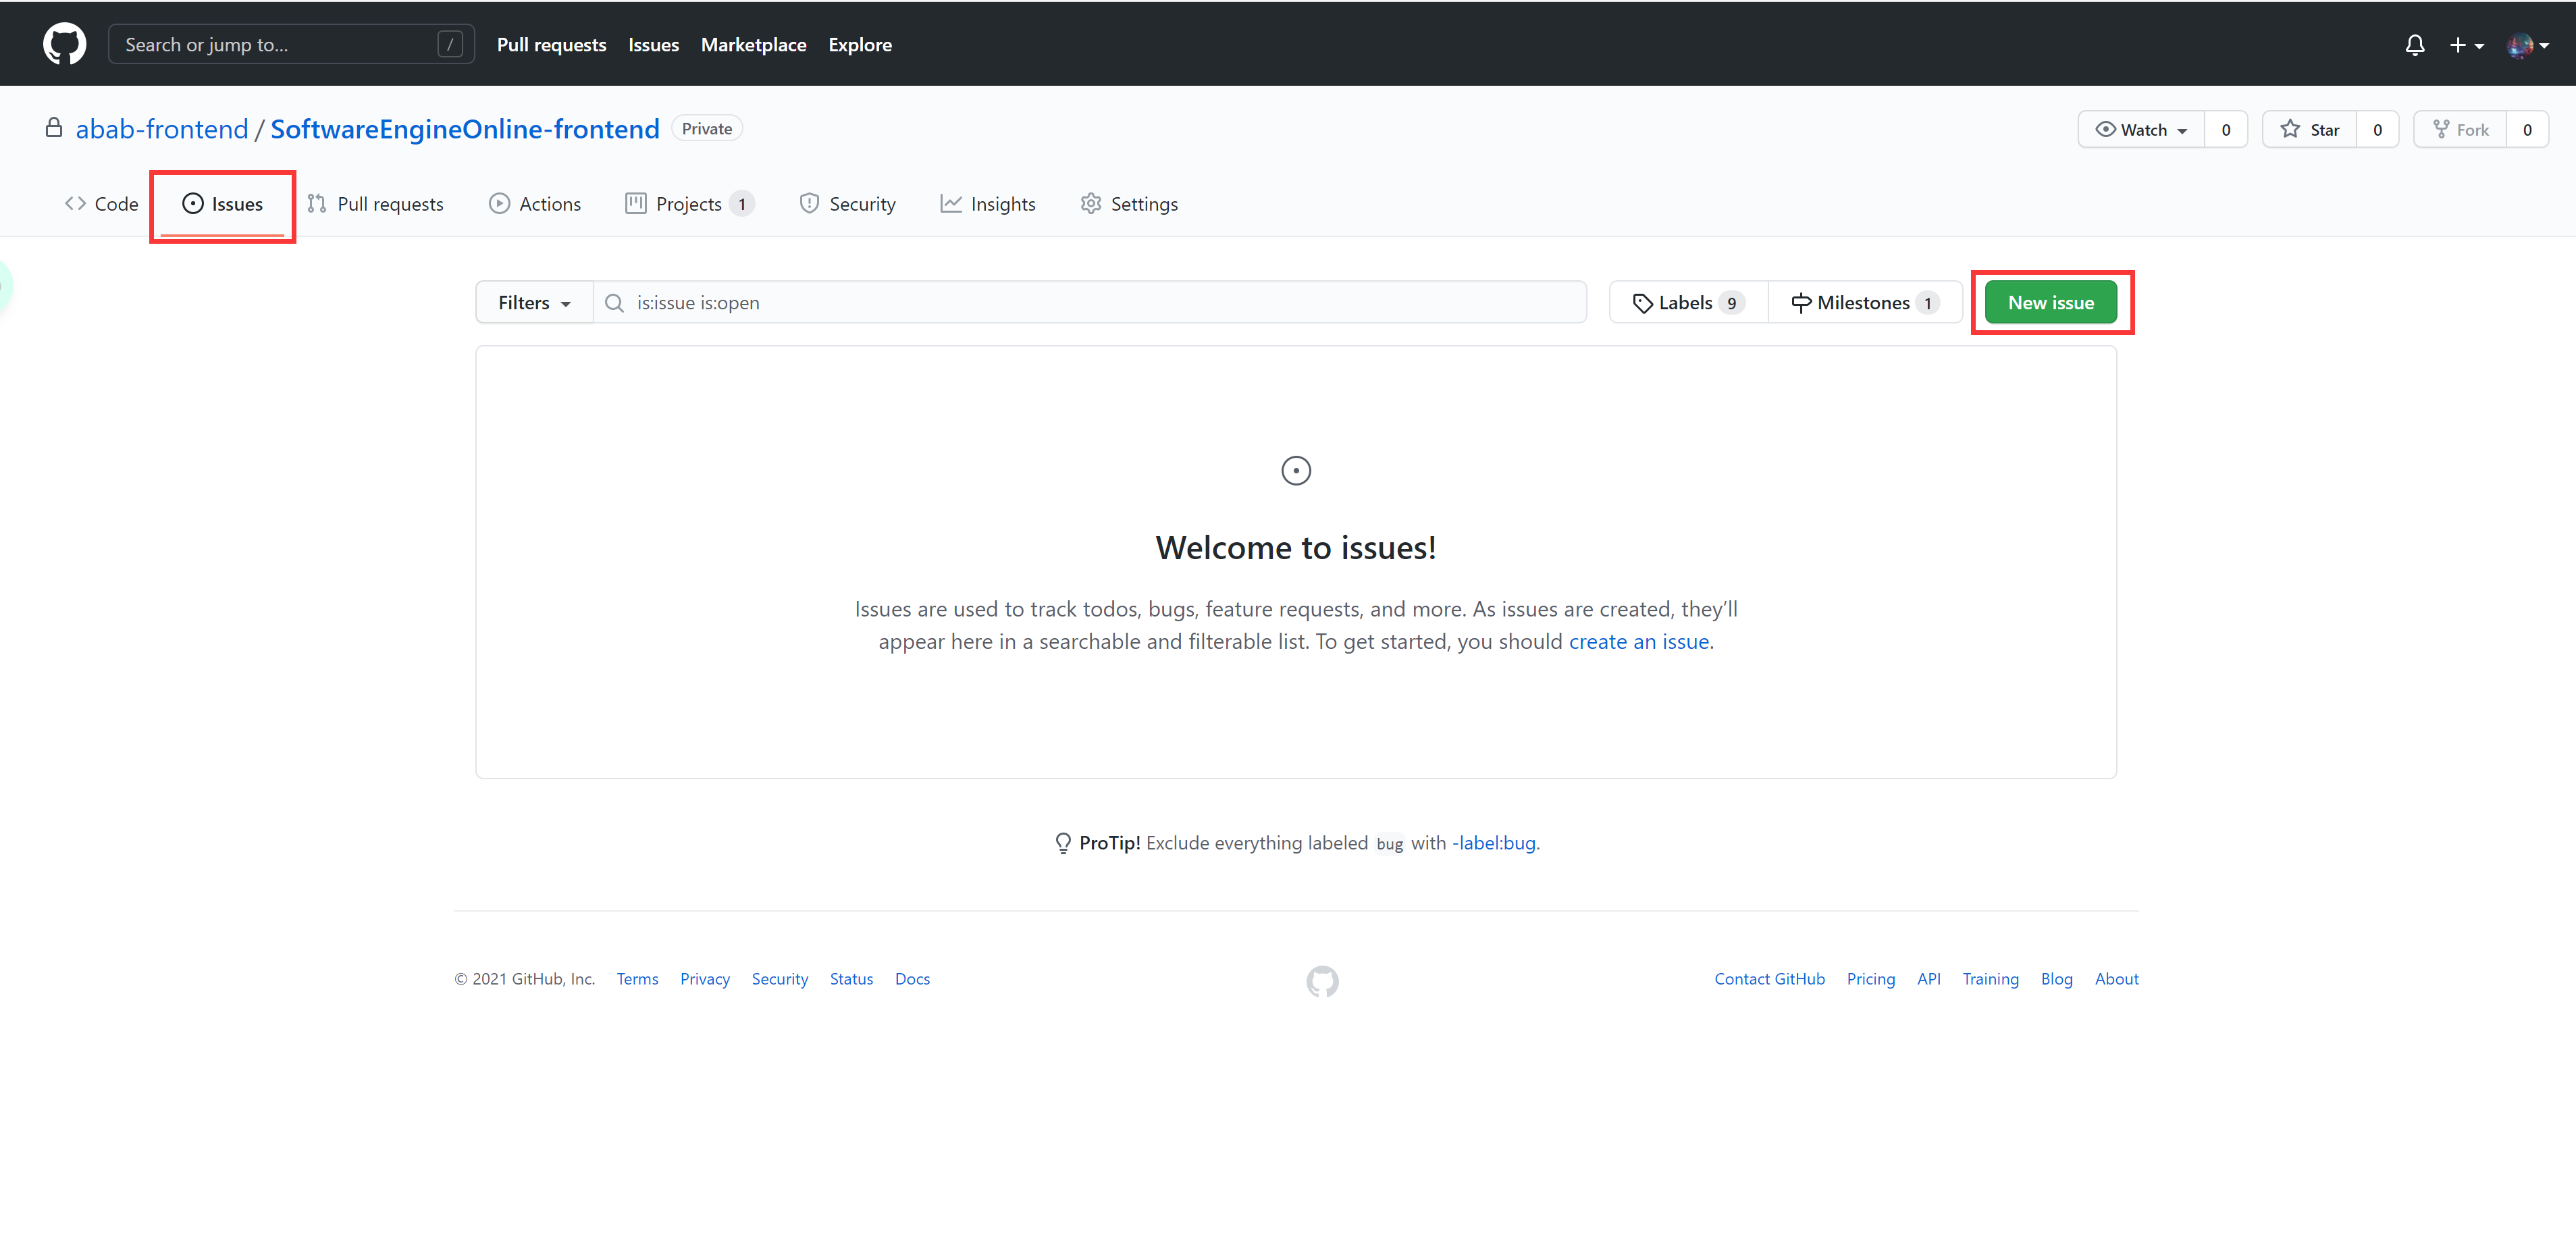Click the search slash shortcut icon
This screenshot has width=2576, height=1258.
pos(450,44)
